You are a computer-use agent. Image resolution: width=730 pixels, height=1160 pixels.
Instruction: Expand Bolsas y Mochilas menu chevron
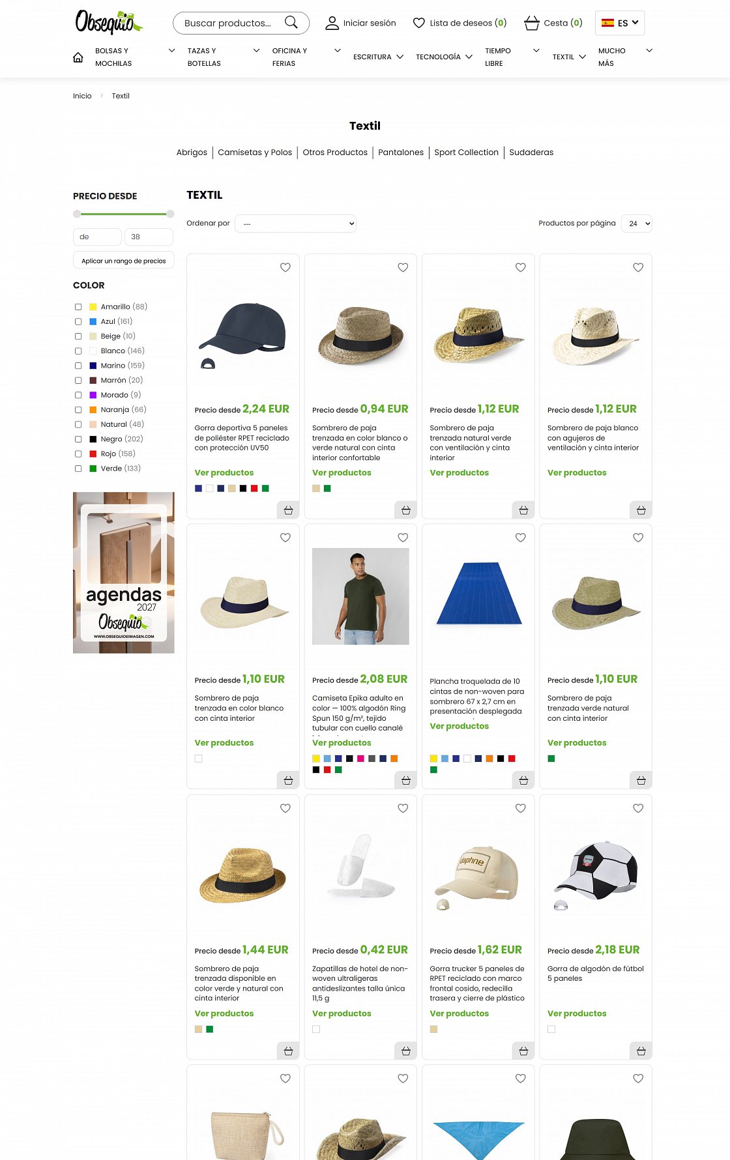171,51
